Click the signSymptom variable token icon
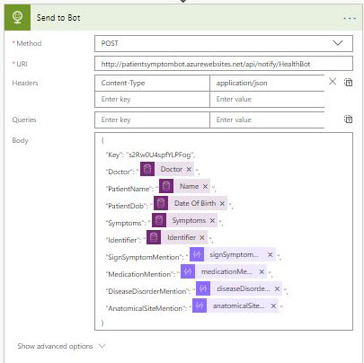364x363 pixels. coord(197,254)
